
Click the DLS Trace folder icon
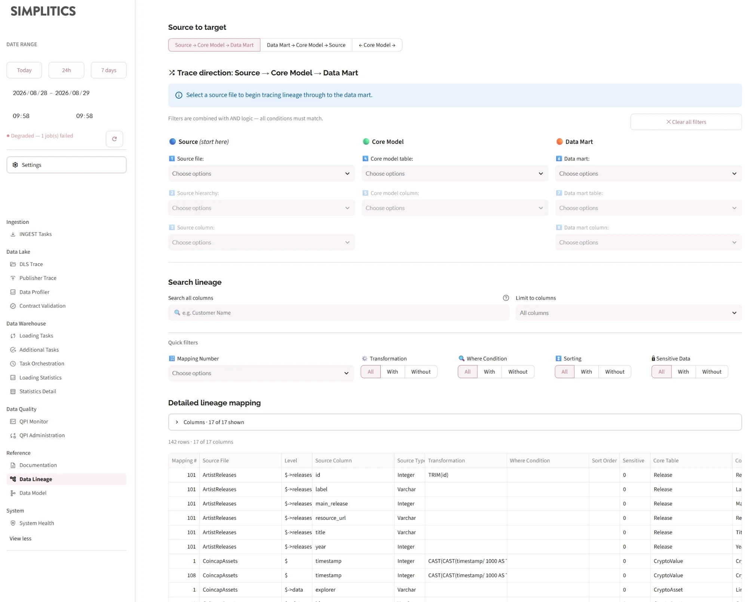coord(13,264)
